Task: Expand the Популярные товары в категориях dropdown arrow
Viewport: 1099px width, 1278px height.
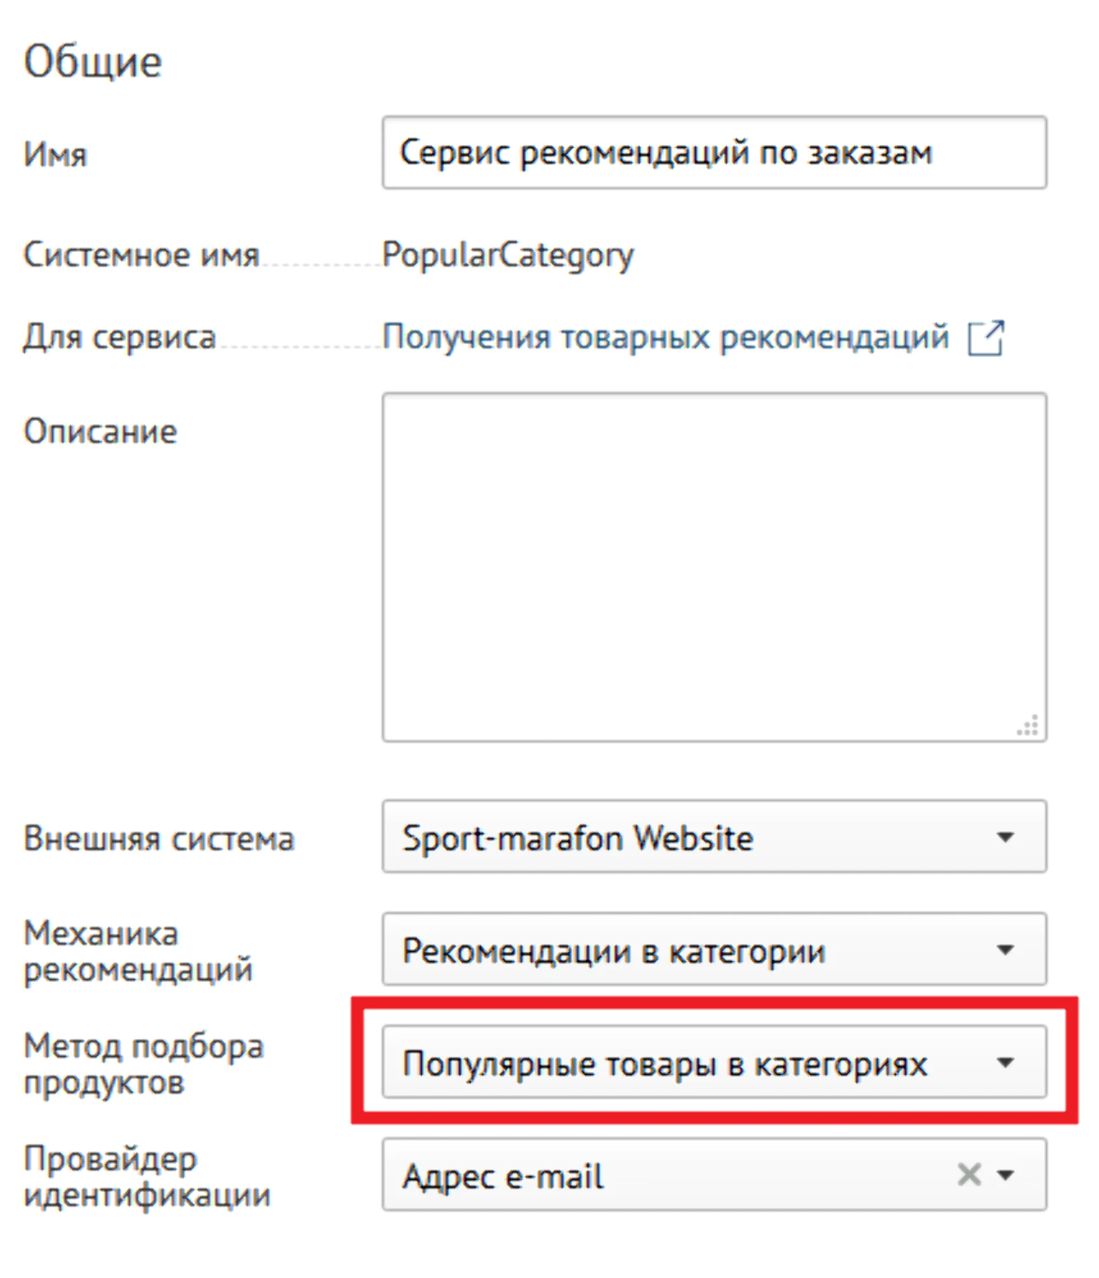Action: 1005,1062
